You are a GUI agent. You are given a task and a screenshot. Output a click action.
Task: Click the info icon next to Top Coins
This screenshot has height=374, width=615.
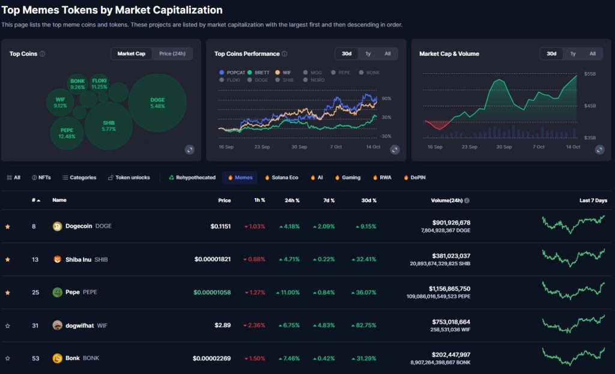point(43,53)
